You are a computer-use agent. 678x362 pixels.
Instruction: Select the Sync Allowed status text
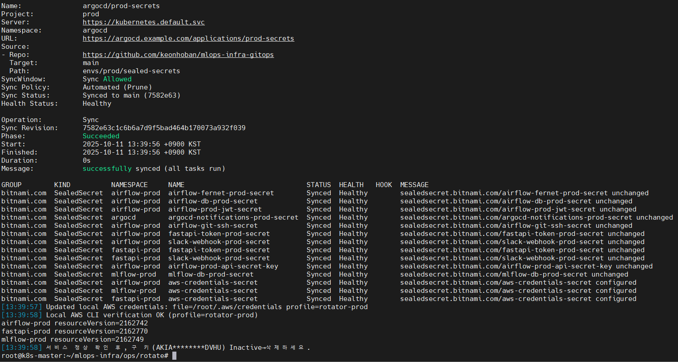point(117,79)
